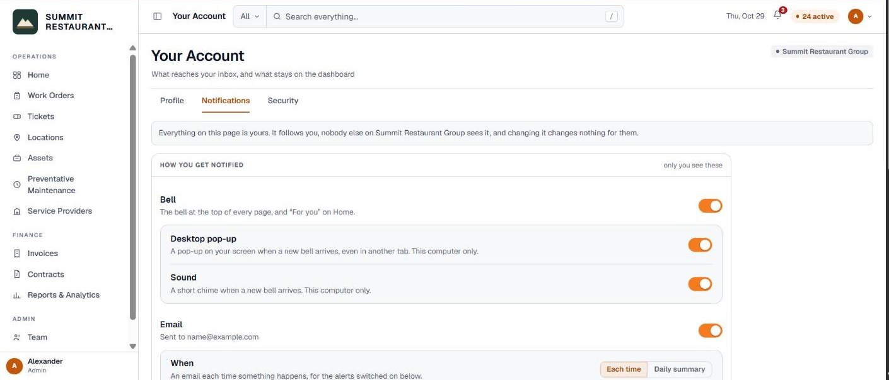This screenshot has width=889, height=380.
Task: Click the Summit Restaurant Group chip
Action: pyautogui.click(x=822, y=52)
